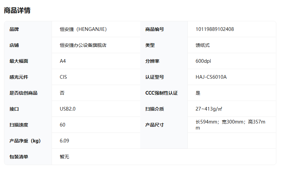Viewport: 281px width, 170px height.
Task: Click the 否 value
Action: point(62,93)
